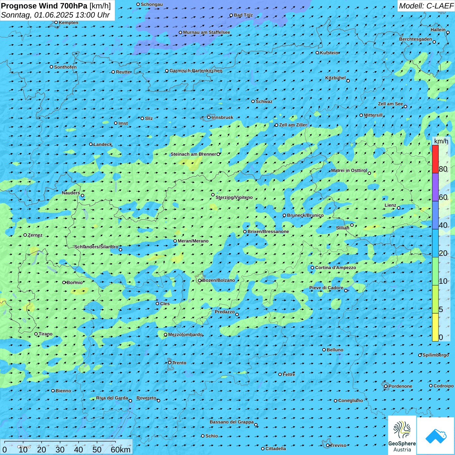
Task: Select the Landeck city label
Action: click(x=103, y=144)
